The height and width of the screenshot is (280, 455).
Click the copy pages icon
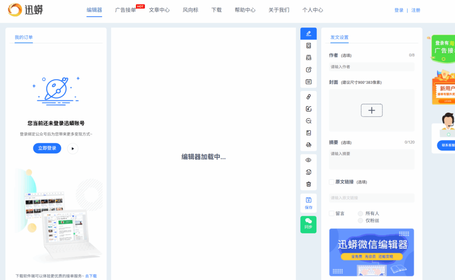coord(308,172)
